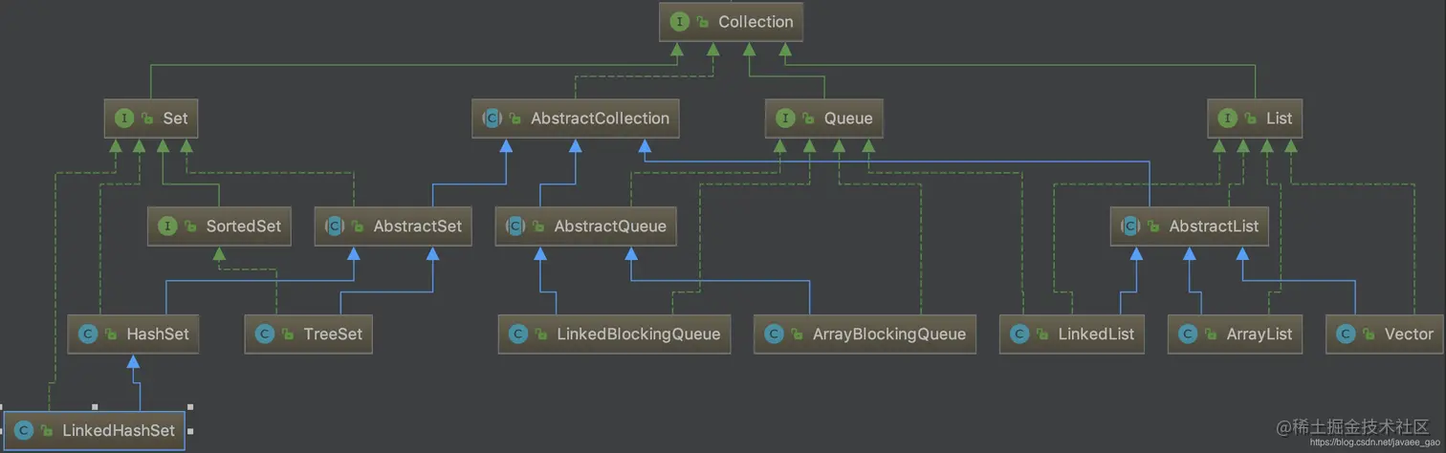1446x453 pixels.
Task: Click the class icon on LinkedHashSet node
Action: coord(25,431)
